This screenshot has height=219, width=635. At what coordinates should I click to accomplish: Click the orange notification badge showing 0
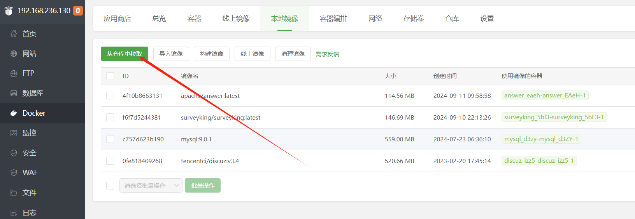point(78,10)
